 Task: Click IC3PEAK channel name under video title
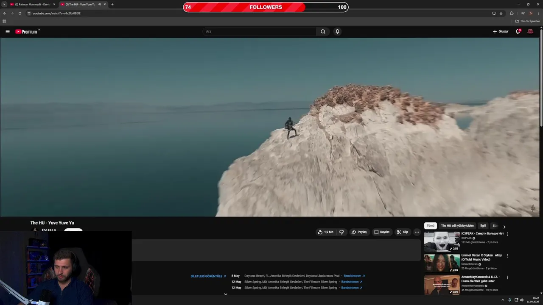click(467, 238)
